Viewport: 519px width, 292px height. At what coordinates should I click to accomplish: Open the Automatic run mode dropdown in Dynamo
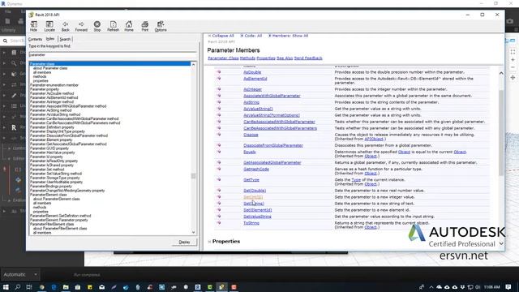[x=20, y=274]
